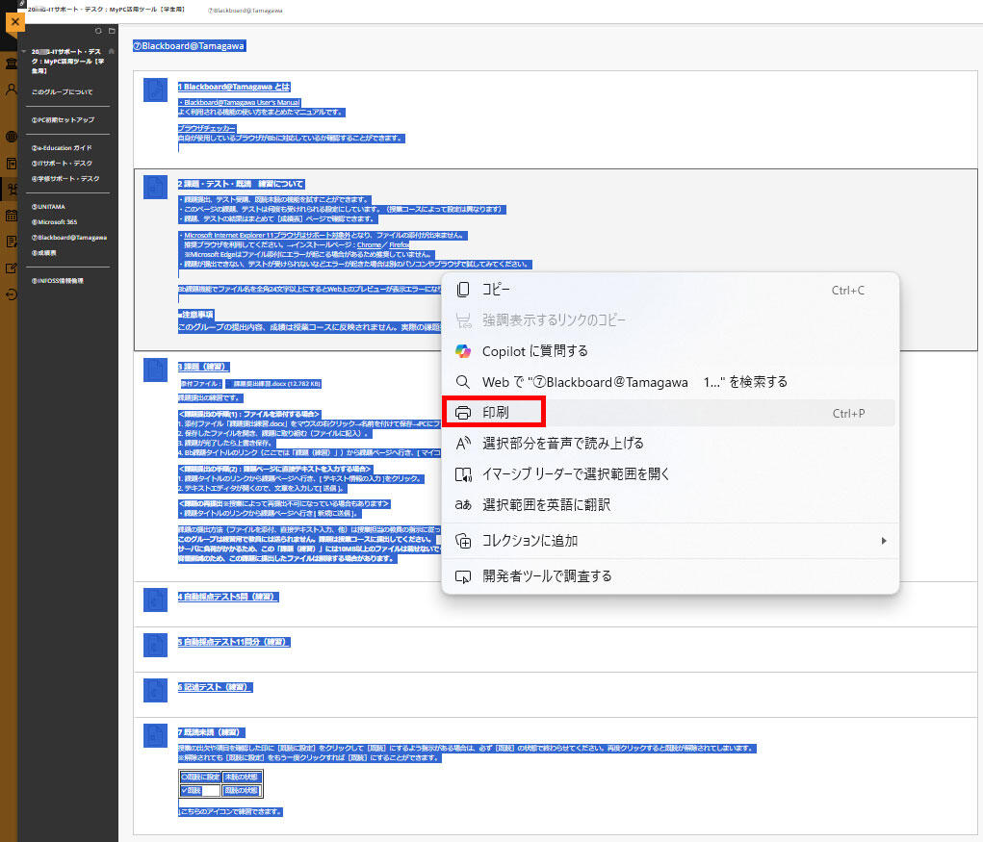Click the institution page icon in left rail

(11, 64)
